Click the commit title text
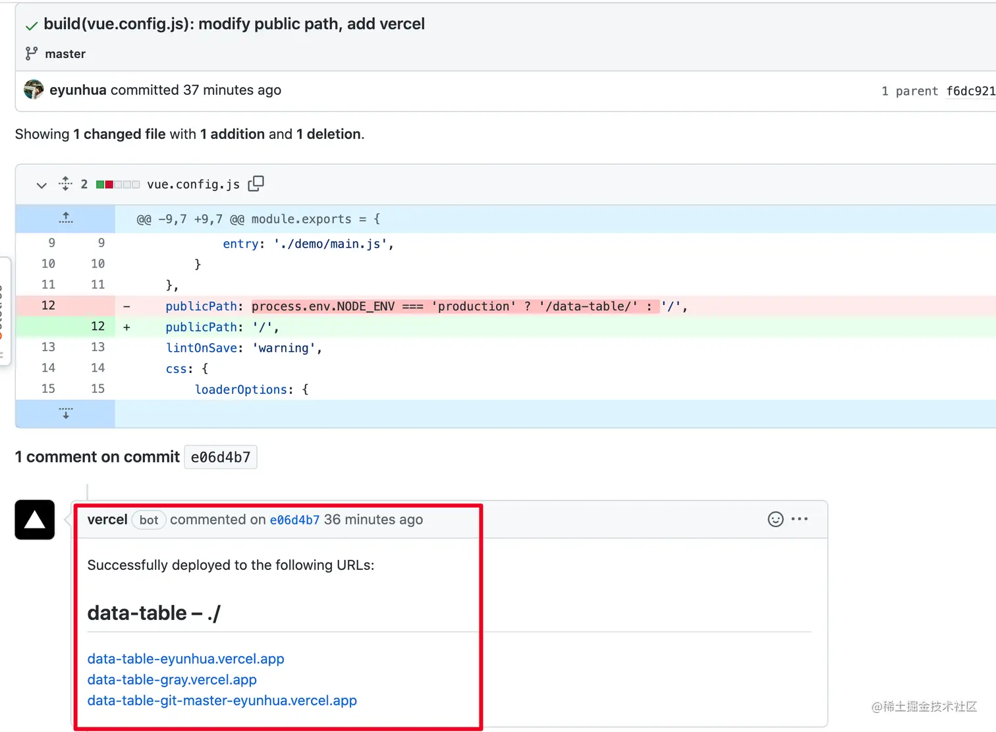The image size is (996, 732). pos(234,24)
